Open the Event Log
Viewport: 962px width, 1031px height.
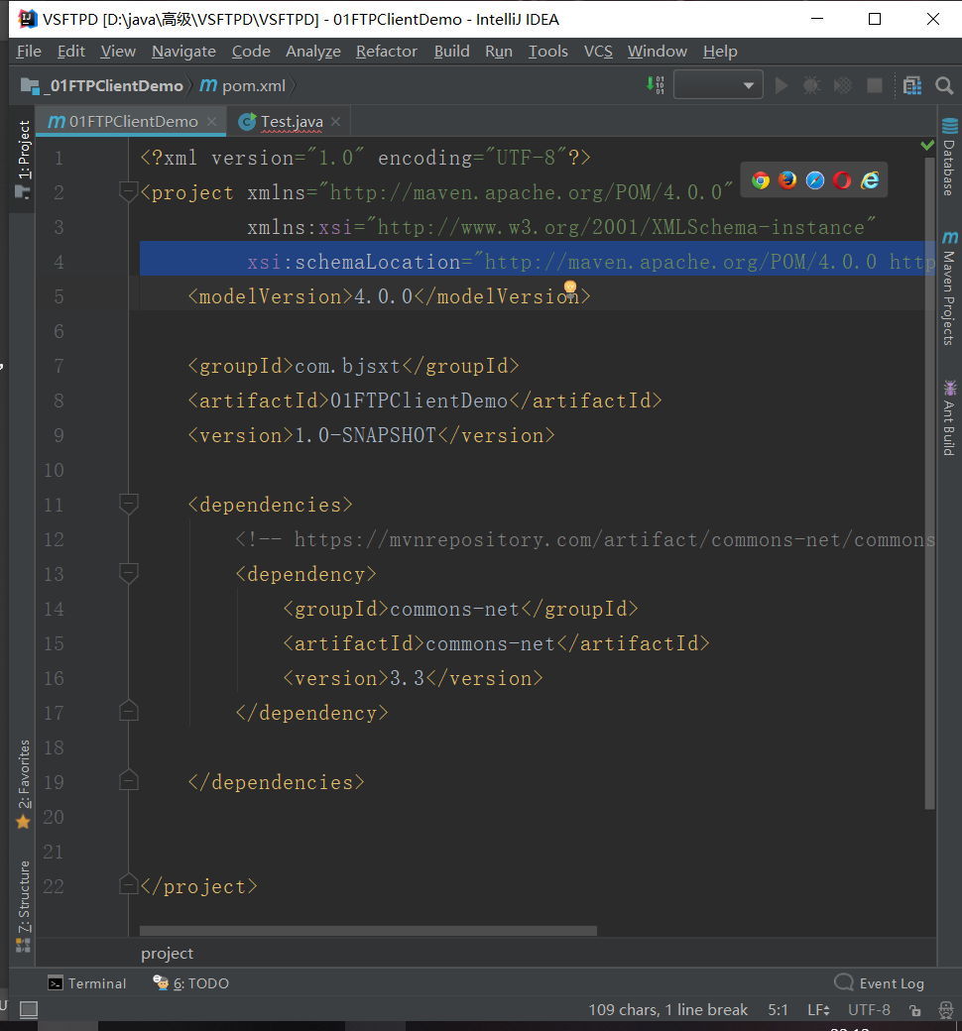[879, 983]
